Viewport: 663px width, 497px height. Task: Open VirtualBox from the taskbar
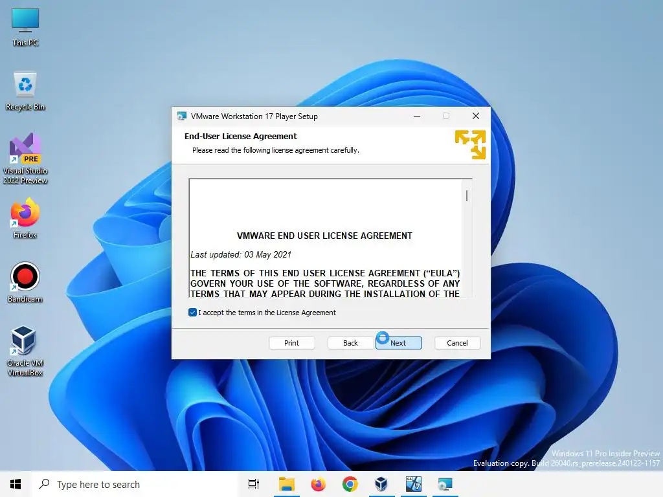[x=381, y=484]
